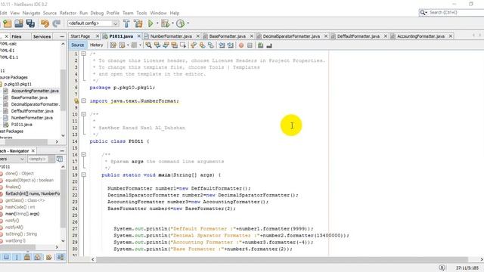Switch to NumberFormatter.java tab
Viewport: 484px width, 272px height.
(x=171, y=36)
